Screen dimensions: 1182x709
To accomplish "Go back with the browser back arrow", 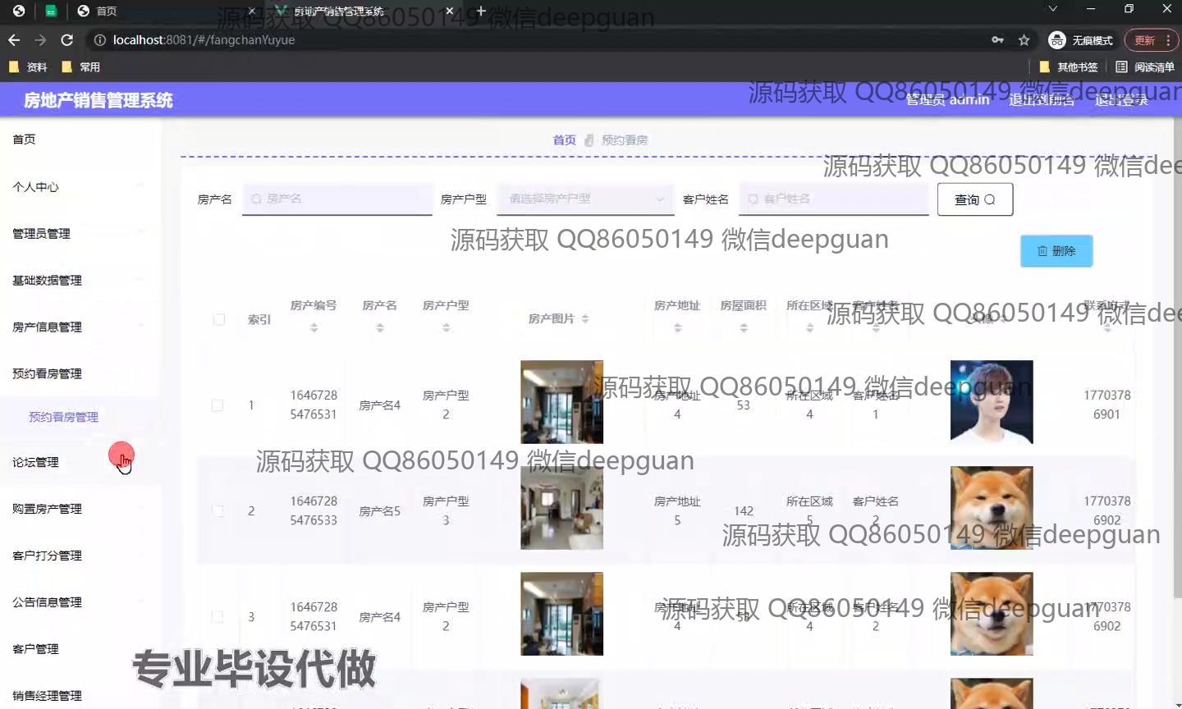I will pyautogui.click(x=14, y=39).
